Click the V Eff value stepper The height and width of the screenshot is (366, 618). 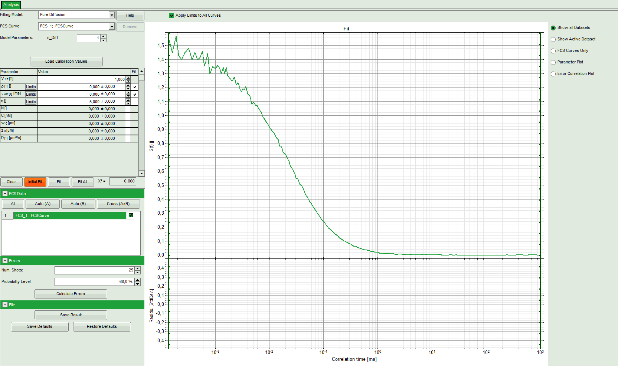128,79
